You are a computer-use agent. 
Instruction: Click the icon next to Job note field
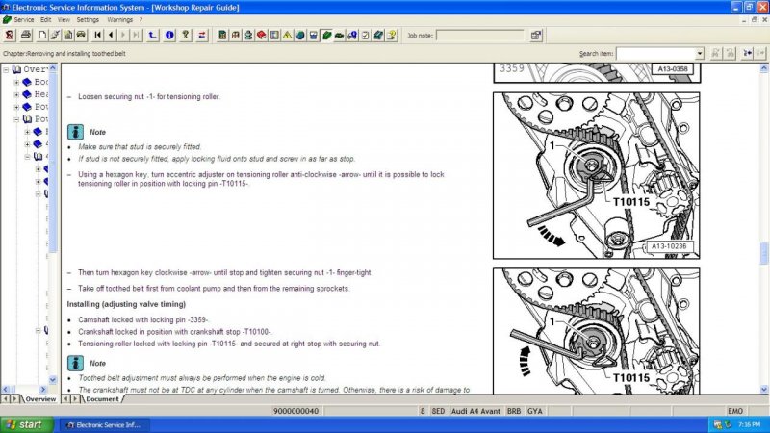(536, 36)
